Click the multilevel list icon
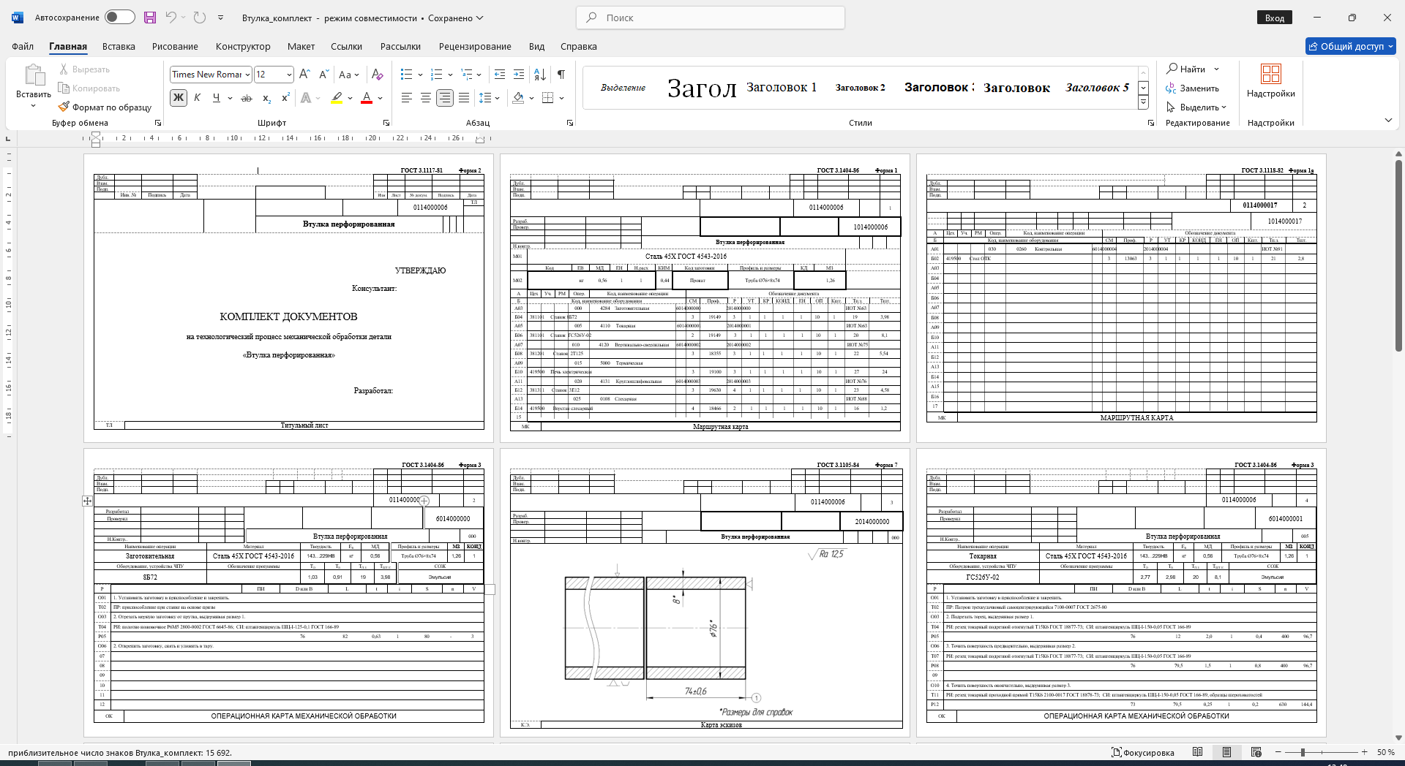Image resolution: width=1405 pixels, height=766 pixels. [466, 75]
